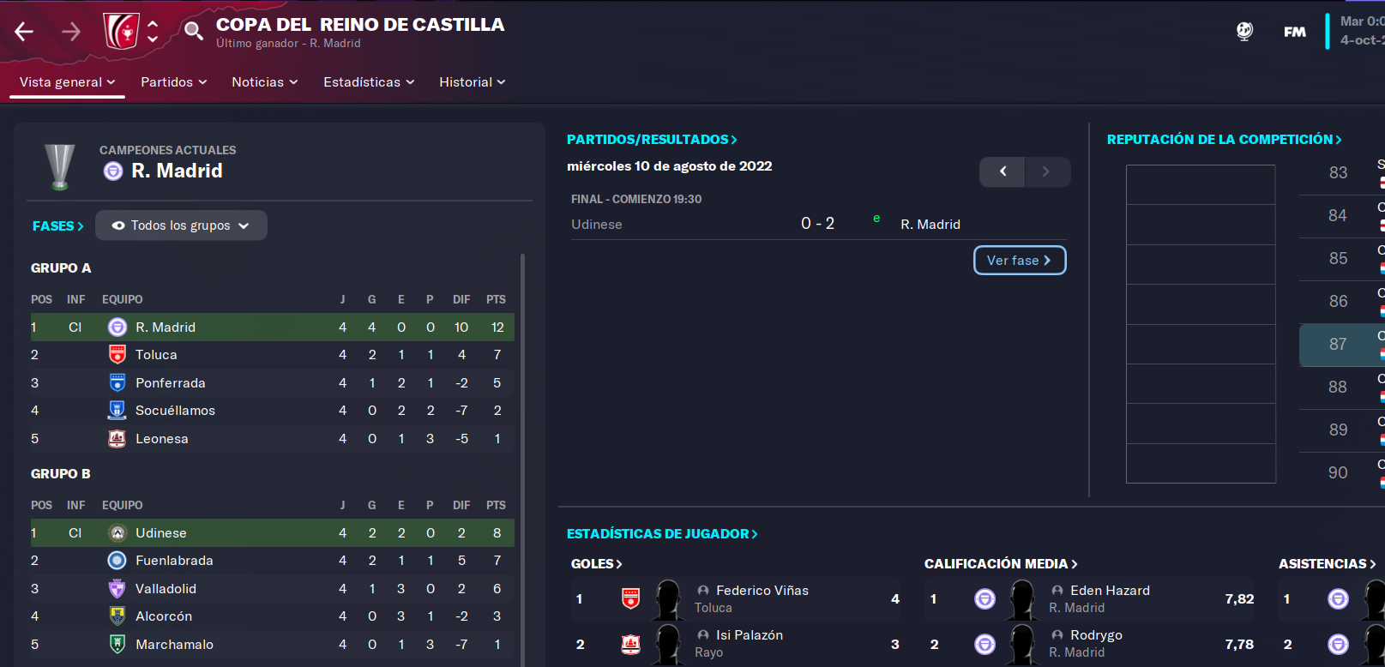Click the back navigation arrow
The height and width of the screenshot is (667, 1385).
[24, 32]
